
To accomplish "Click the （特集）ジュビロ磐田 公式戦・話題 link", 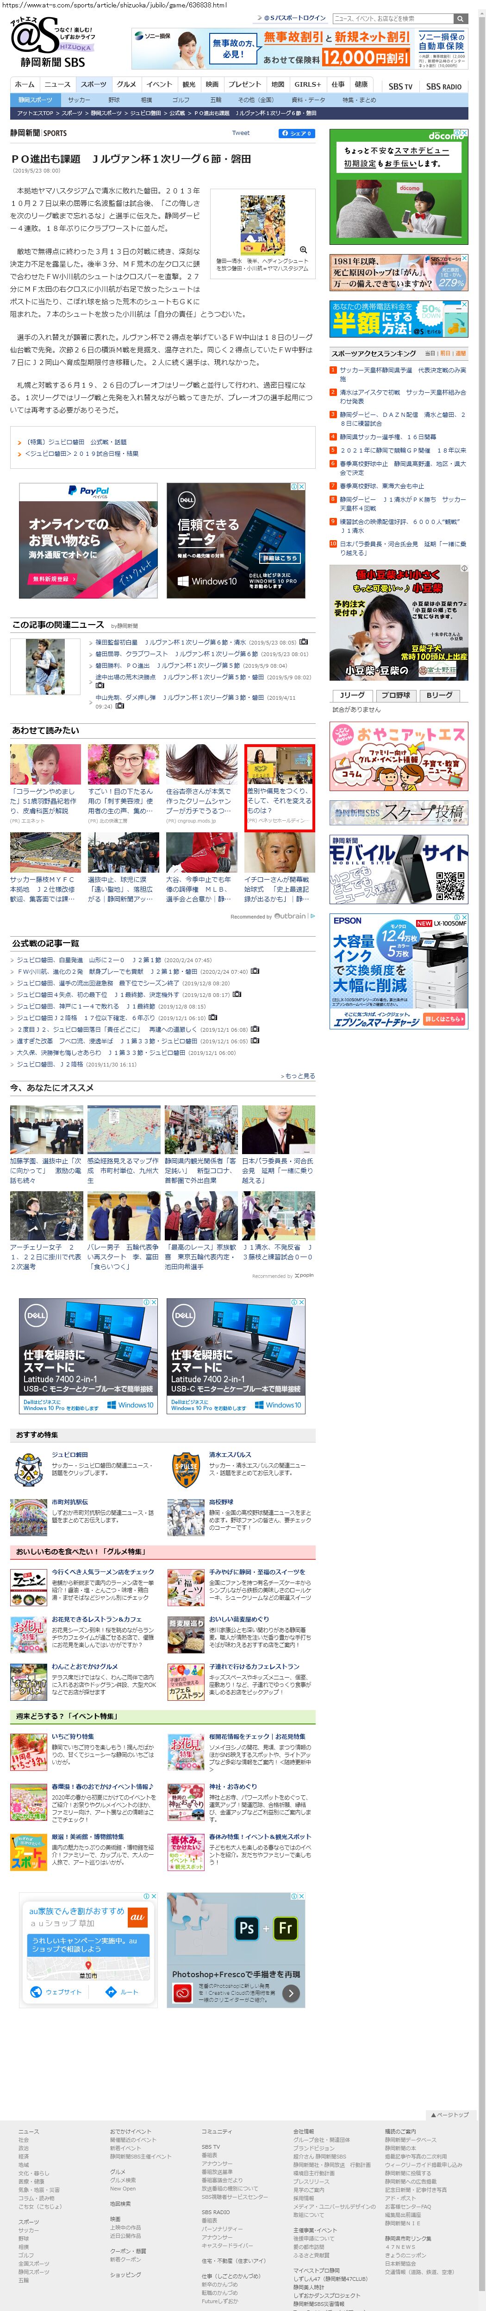I will 77,441.
